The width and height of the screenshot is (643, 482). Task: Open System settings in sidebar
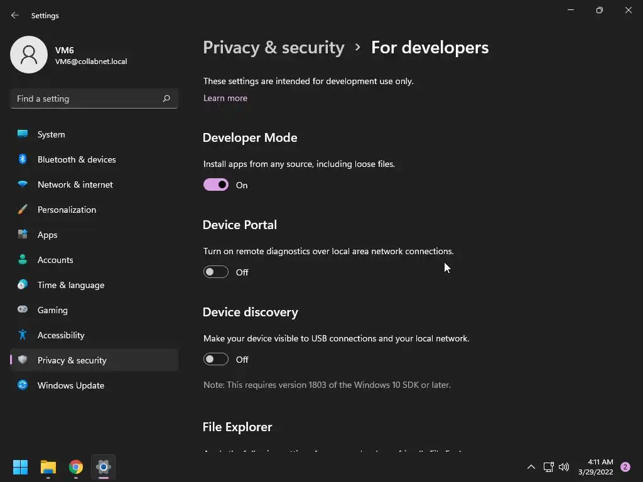(x=51, y=134)
